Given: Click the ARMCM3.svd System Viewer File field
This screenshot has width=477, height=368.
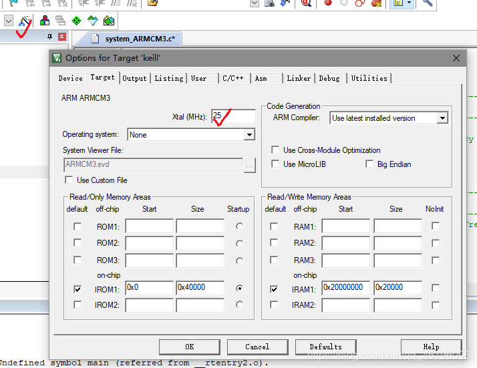Looking at the screenshot, I should [x=154, y=165].
